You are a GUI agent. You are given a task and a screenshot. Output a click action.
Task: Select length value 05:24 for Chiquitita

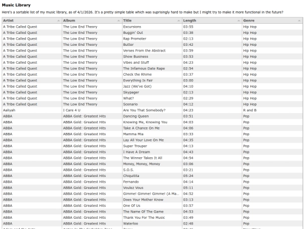point(212,176)
